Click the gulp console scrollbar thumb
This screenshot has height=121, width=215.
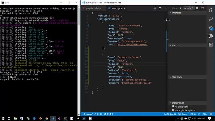tap(79, 16)
